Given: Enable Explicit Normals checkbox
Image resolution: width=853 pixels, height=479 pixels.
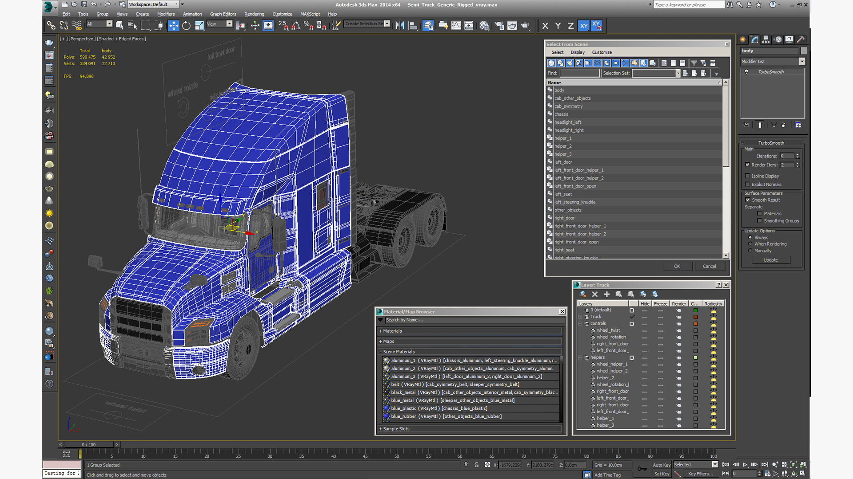Looking at the screenshot, I should pyautogui.click(x=747, y=185).
